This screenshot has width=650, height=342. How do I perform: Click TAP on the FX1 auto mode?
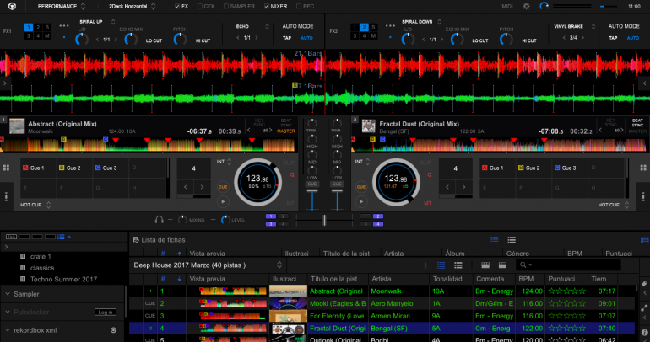[x=287, y=38]
